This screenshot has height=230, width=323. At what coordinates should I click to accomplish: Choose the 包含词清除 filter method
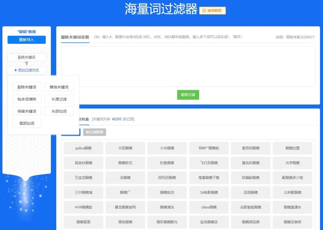tap(27, 99)
